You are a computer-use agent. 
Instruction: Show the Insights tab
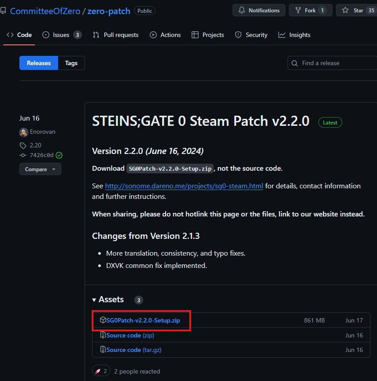pyautogui.click(x=294, y=35)
